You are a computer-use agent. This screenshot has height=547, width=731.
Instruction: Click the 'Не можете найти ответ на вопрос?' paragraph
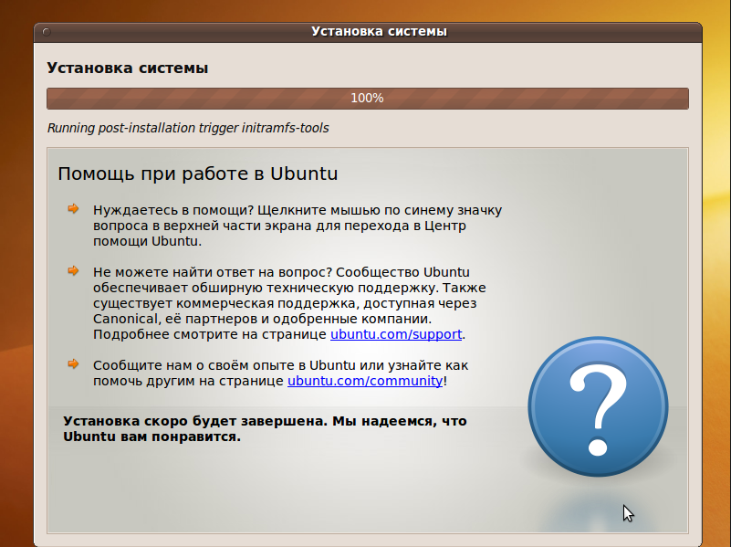pos(289,303)
